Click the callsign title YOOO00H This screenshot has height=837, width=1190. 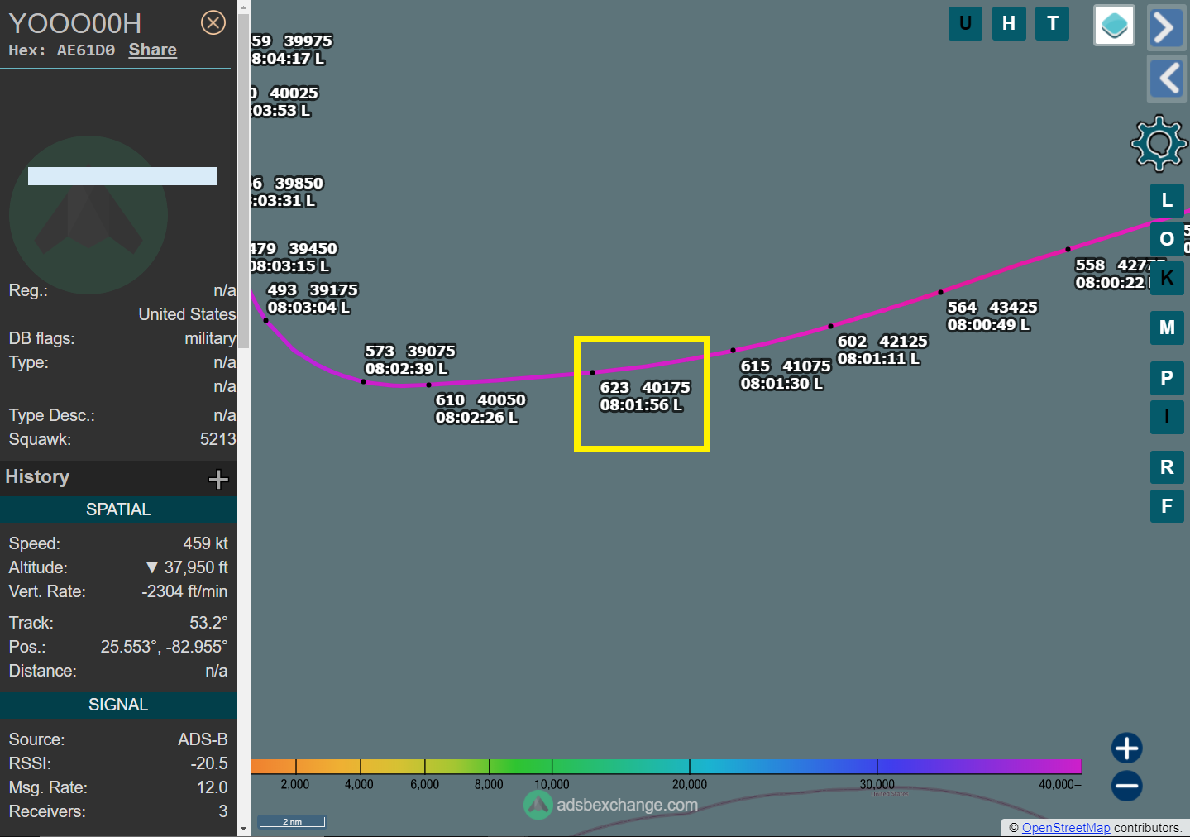(75, 23)
